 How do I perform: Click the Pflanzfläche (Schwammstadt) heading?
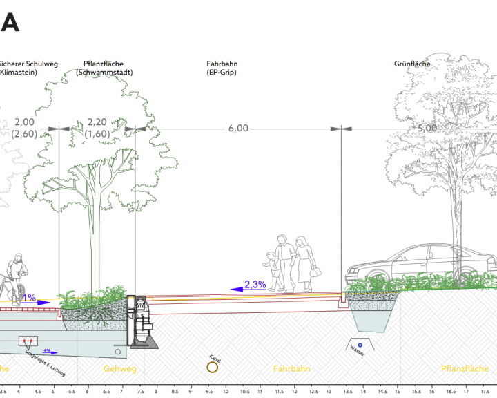click(x=104, y=68)
